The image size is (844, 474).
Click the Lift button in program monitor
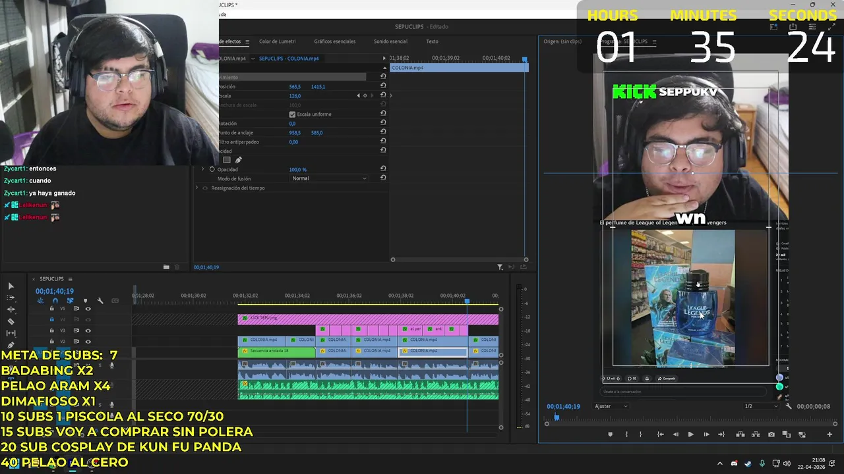[x=740, y=434]
